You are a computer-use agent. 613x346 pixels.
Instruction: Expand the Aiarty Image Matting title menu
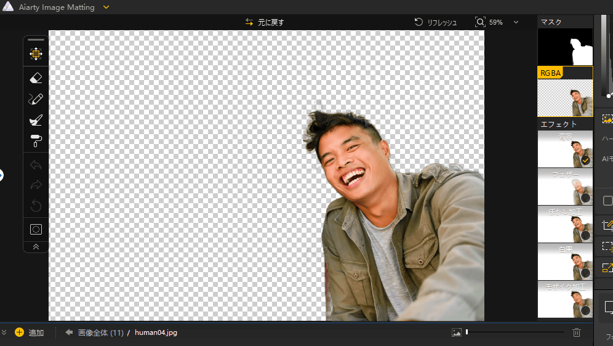pos(106,7)
